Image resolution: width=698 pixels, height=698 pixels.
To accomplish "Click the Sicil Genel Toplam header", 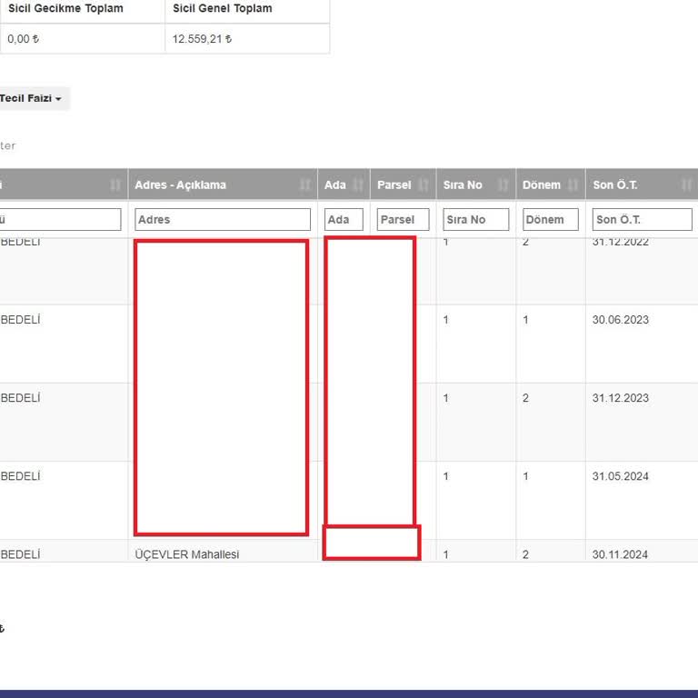I will (x=222, y=8).
